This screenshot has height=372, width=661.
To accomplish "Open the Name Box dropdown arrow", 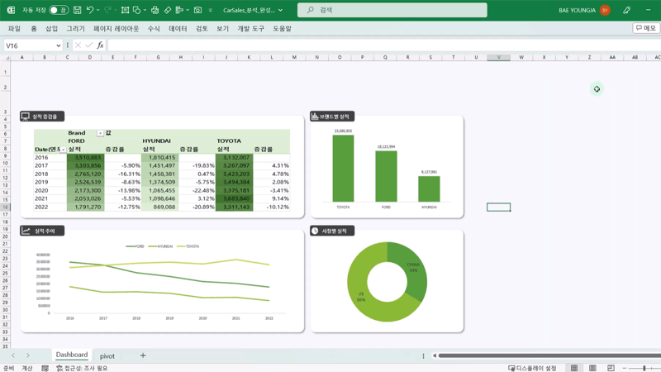I will [58, 45].
